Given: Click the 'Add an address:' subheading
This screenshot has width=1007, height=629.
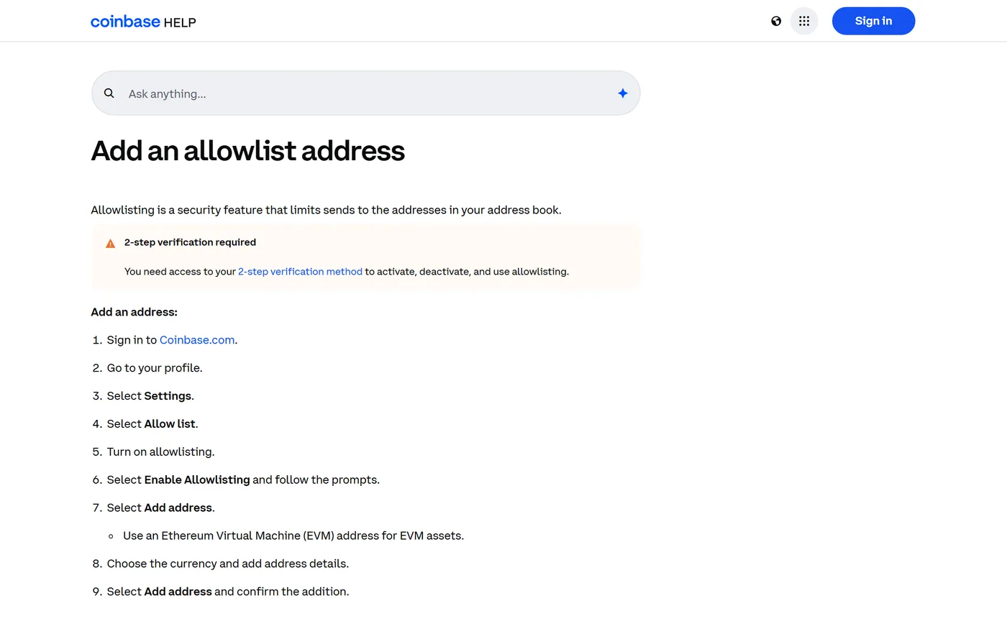Looking at the screenshot, I should tap(134, 312).
